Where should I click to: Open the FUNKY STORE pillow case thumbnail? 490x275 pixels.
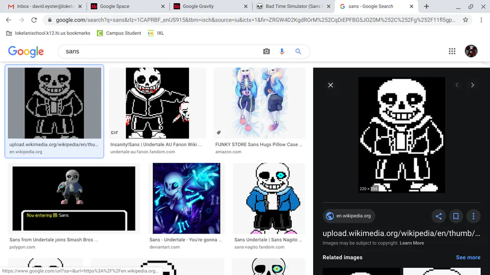coord(259,103)
